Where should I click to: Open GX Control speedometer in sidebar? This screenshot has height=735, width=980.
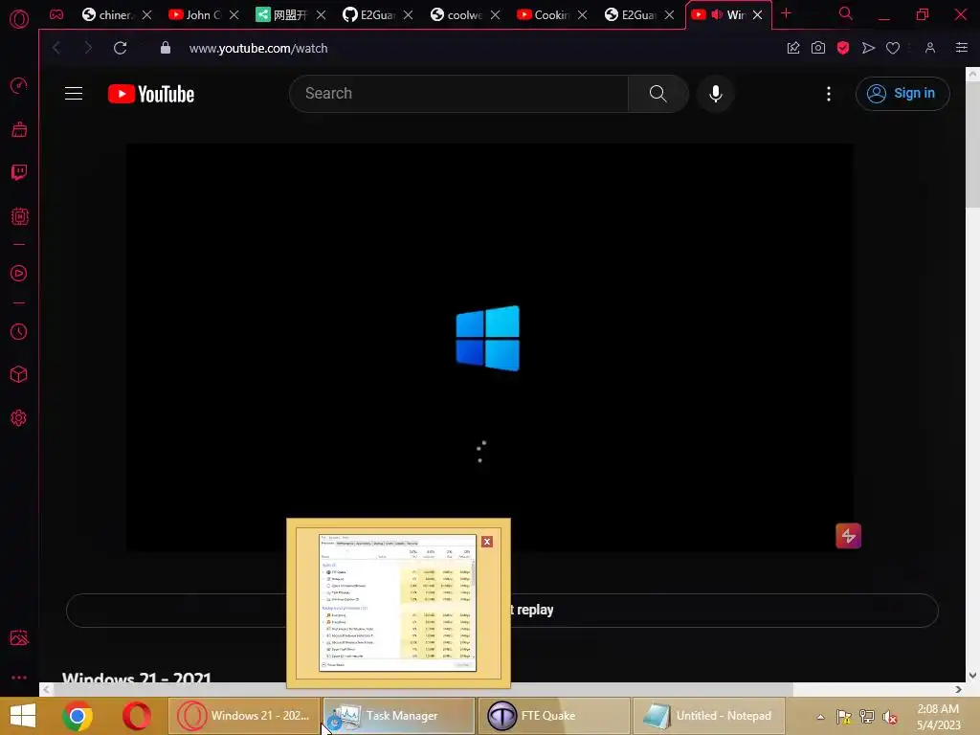pos(19,85)
